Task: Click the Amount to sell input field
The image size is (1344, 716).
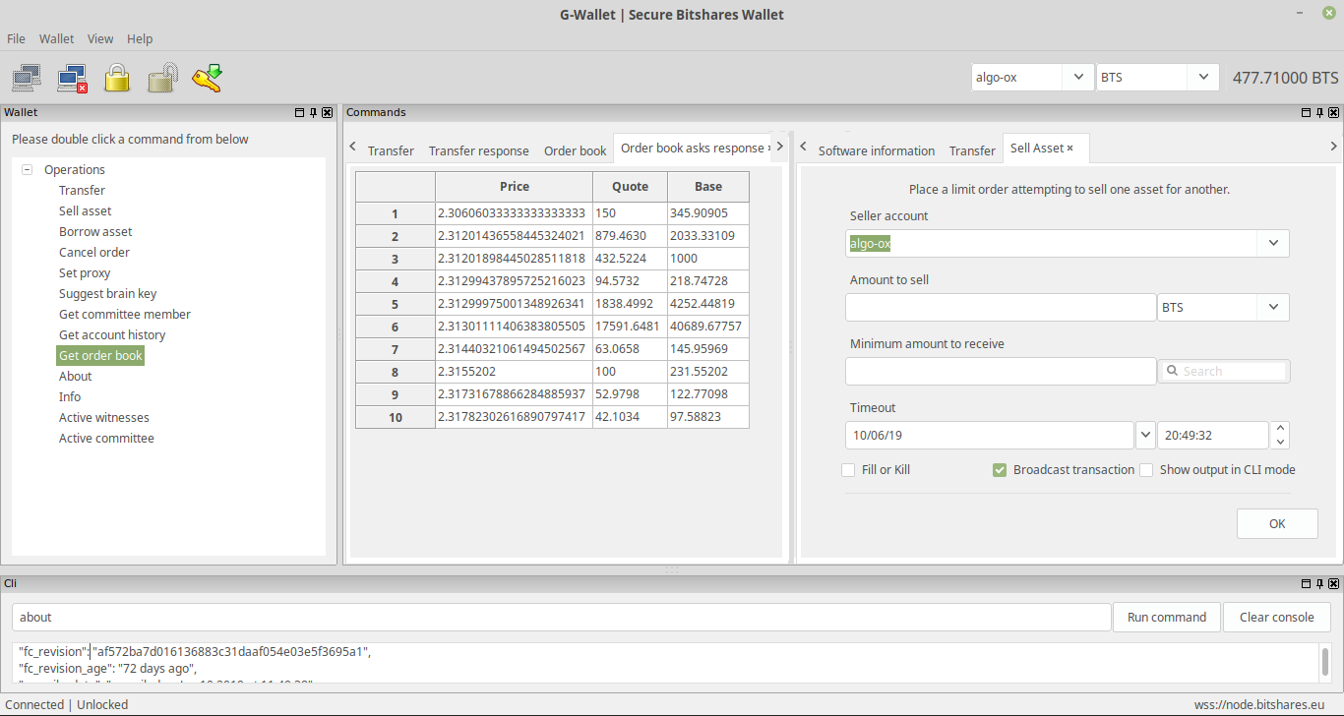Action: point(1001,307)
